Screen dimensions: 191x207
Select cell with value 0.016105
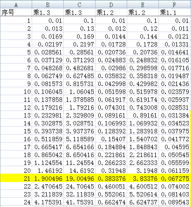[175, 60]
